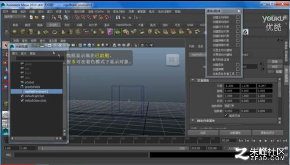
Task: Open option box for 创建主动刚体
Action: 237,17
